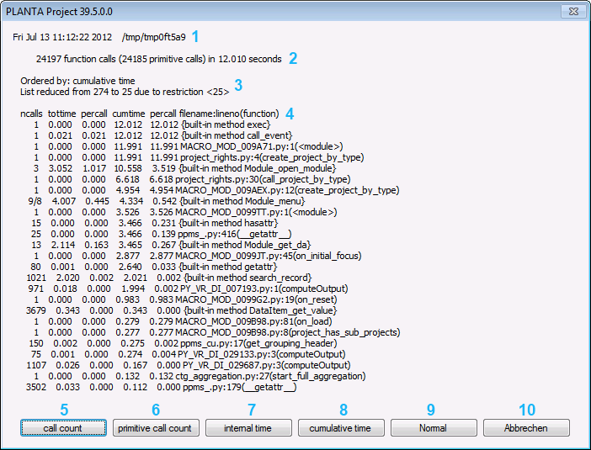Select the DataItem_get_value row
This screenshot has width=591, height=450.
181,310
